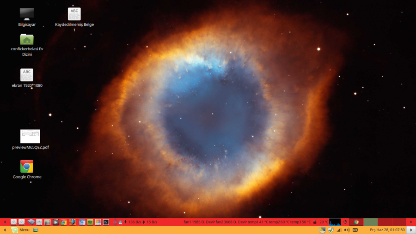This screenshot has height=234, width=416.
Task: Click fan2 3668 D. Devir sensor reading
Action: 231,222
